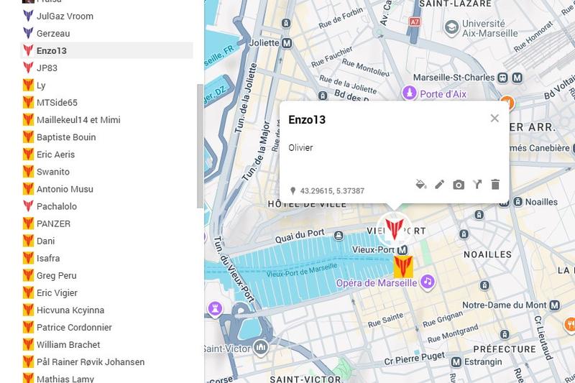This screenshot has height=383, width=575.
Task: Select Mathias Lamy in the list
Action: click(x=106, y=378)
